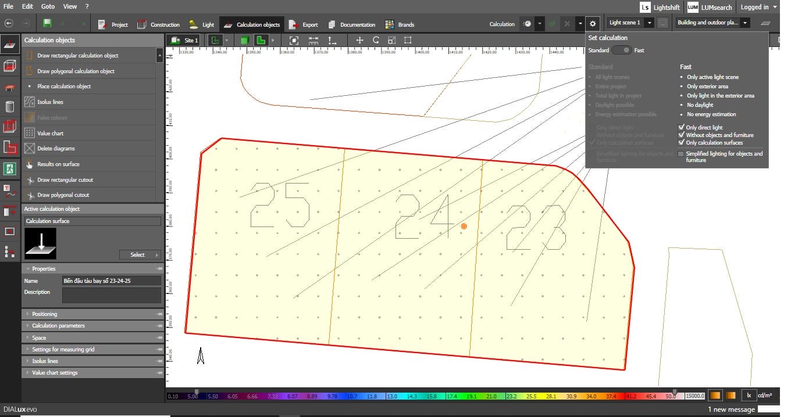Toggle the Standard/Fast calculation switch
The image size is (791, 417).
(621, 51)
